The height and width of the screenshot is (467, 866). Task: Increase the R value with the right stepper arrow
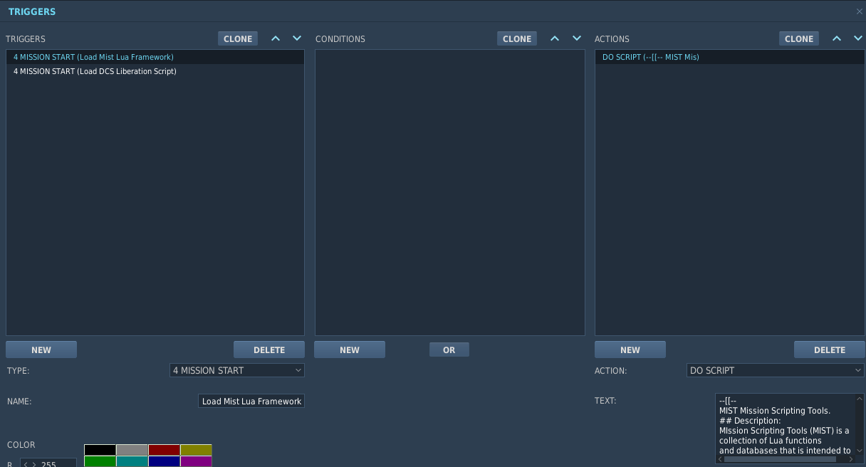(36, 463)
